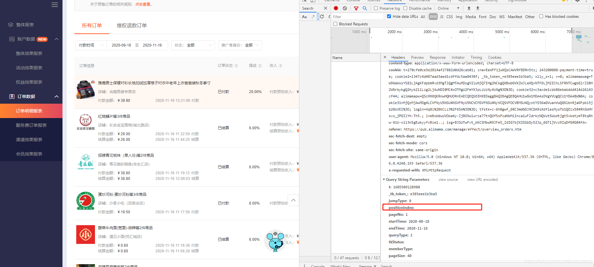Switch to the 维权退款订单 tab
Viewport: 594px width, 267px height.
click(x=132, y=26)
